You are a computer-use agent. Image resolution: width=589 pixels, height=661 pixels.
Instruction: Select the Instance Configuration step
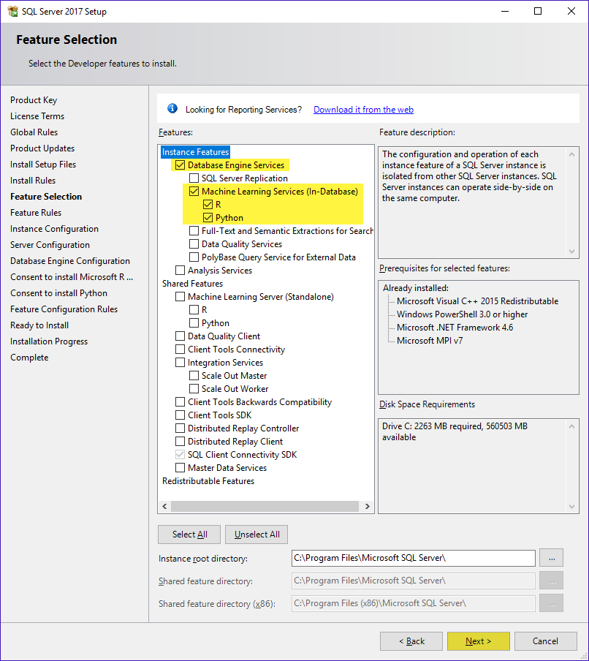54,228
